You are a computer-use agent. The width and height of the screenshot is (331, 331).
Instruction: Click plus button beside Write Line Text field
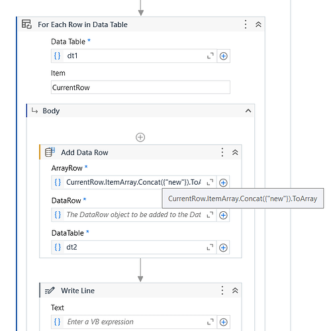(223, 322)
